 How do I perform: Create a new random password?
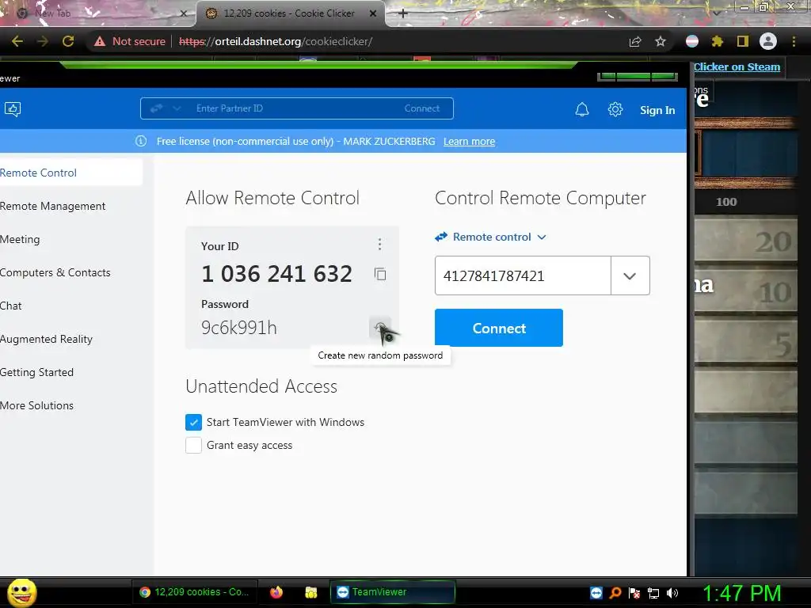[x=380, y=328]
